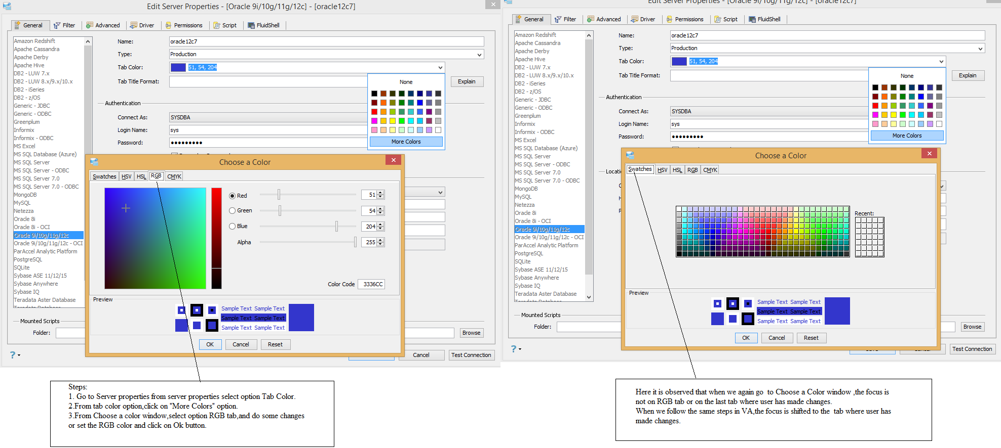Click the Color Code field showing 3336CC
This screenshot has height=448, width=1001.
[x=371, y=284]
